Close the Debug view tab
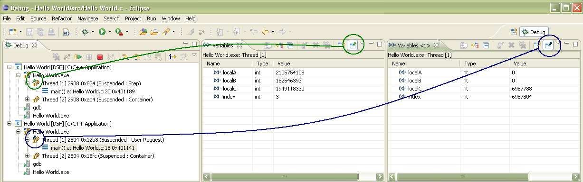Viewport: 583px width, 182px height. (34, 45)
